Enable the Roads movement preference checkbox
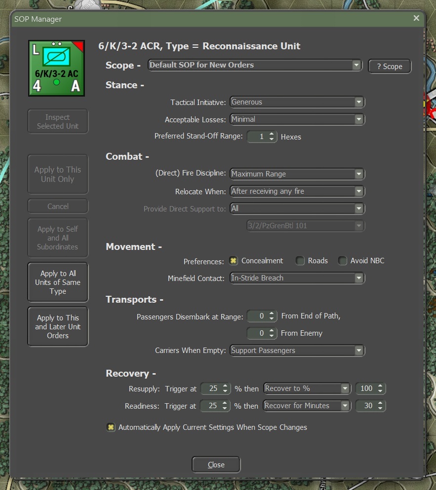 pyautogui.click(x=300, y=261)
